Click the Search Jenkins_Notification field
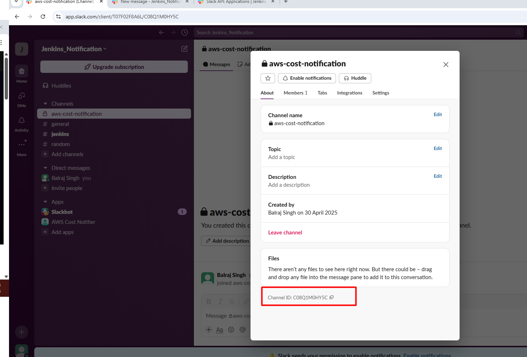The image size is (527, 357). coord(359,32)
